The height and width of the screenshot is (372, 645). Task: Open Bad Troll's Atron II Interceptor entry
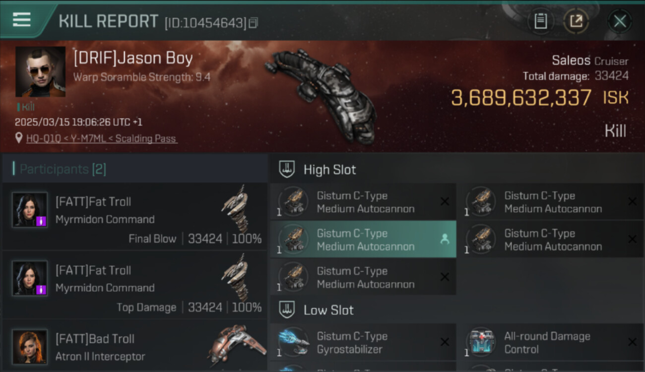135,346
